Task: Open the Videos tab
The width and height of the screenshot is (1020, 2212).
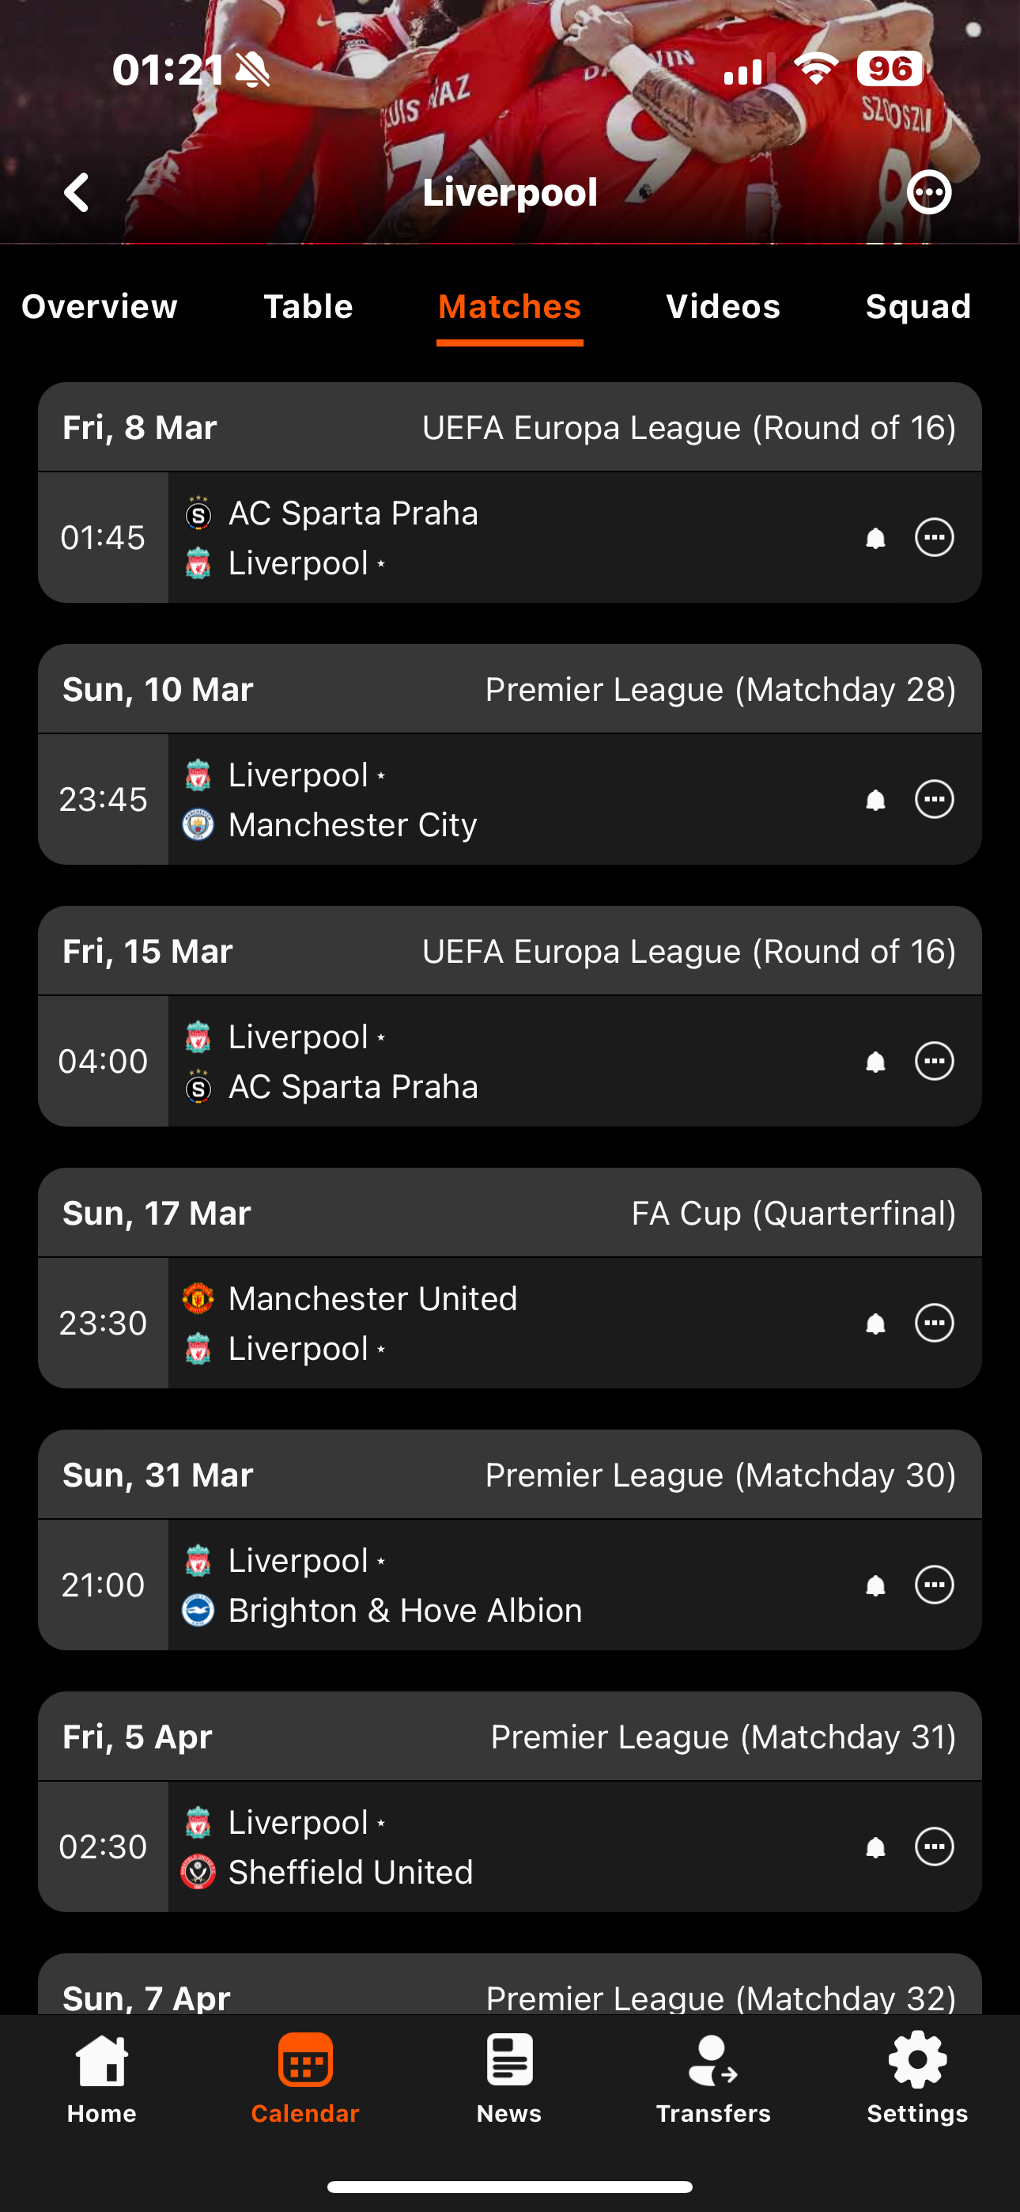Action: click(723, 306)
